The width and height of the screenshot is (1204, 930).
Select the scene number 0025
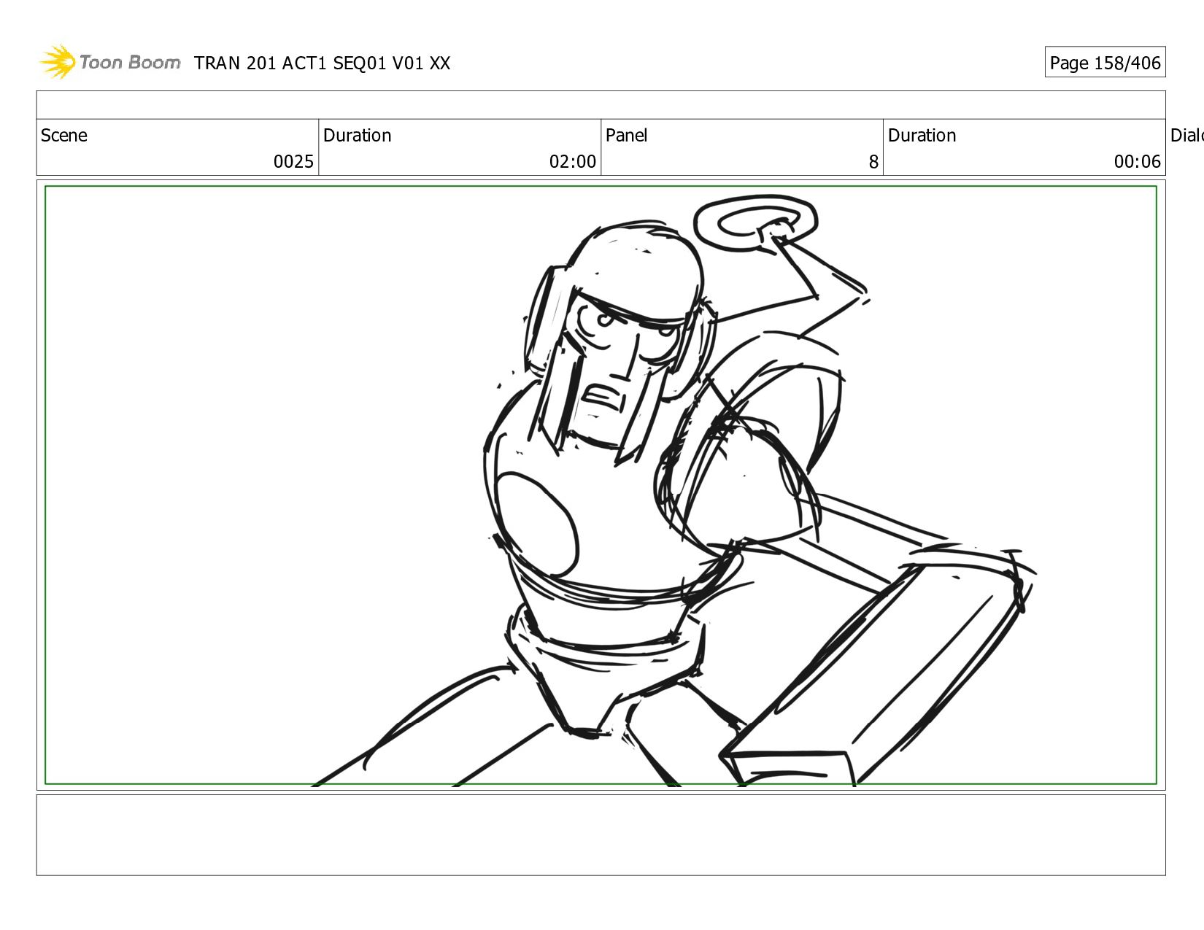click(293, 162)
